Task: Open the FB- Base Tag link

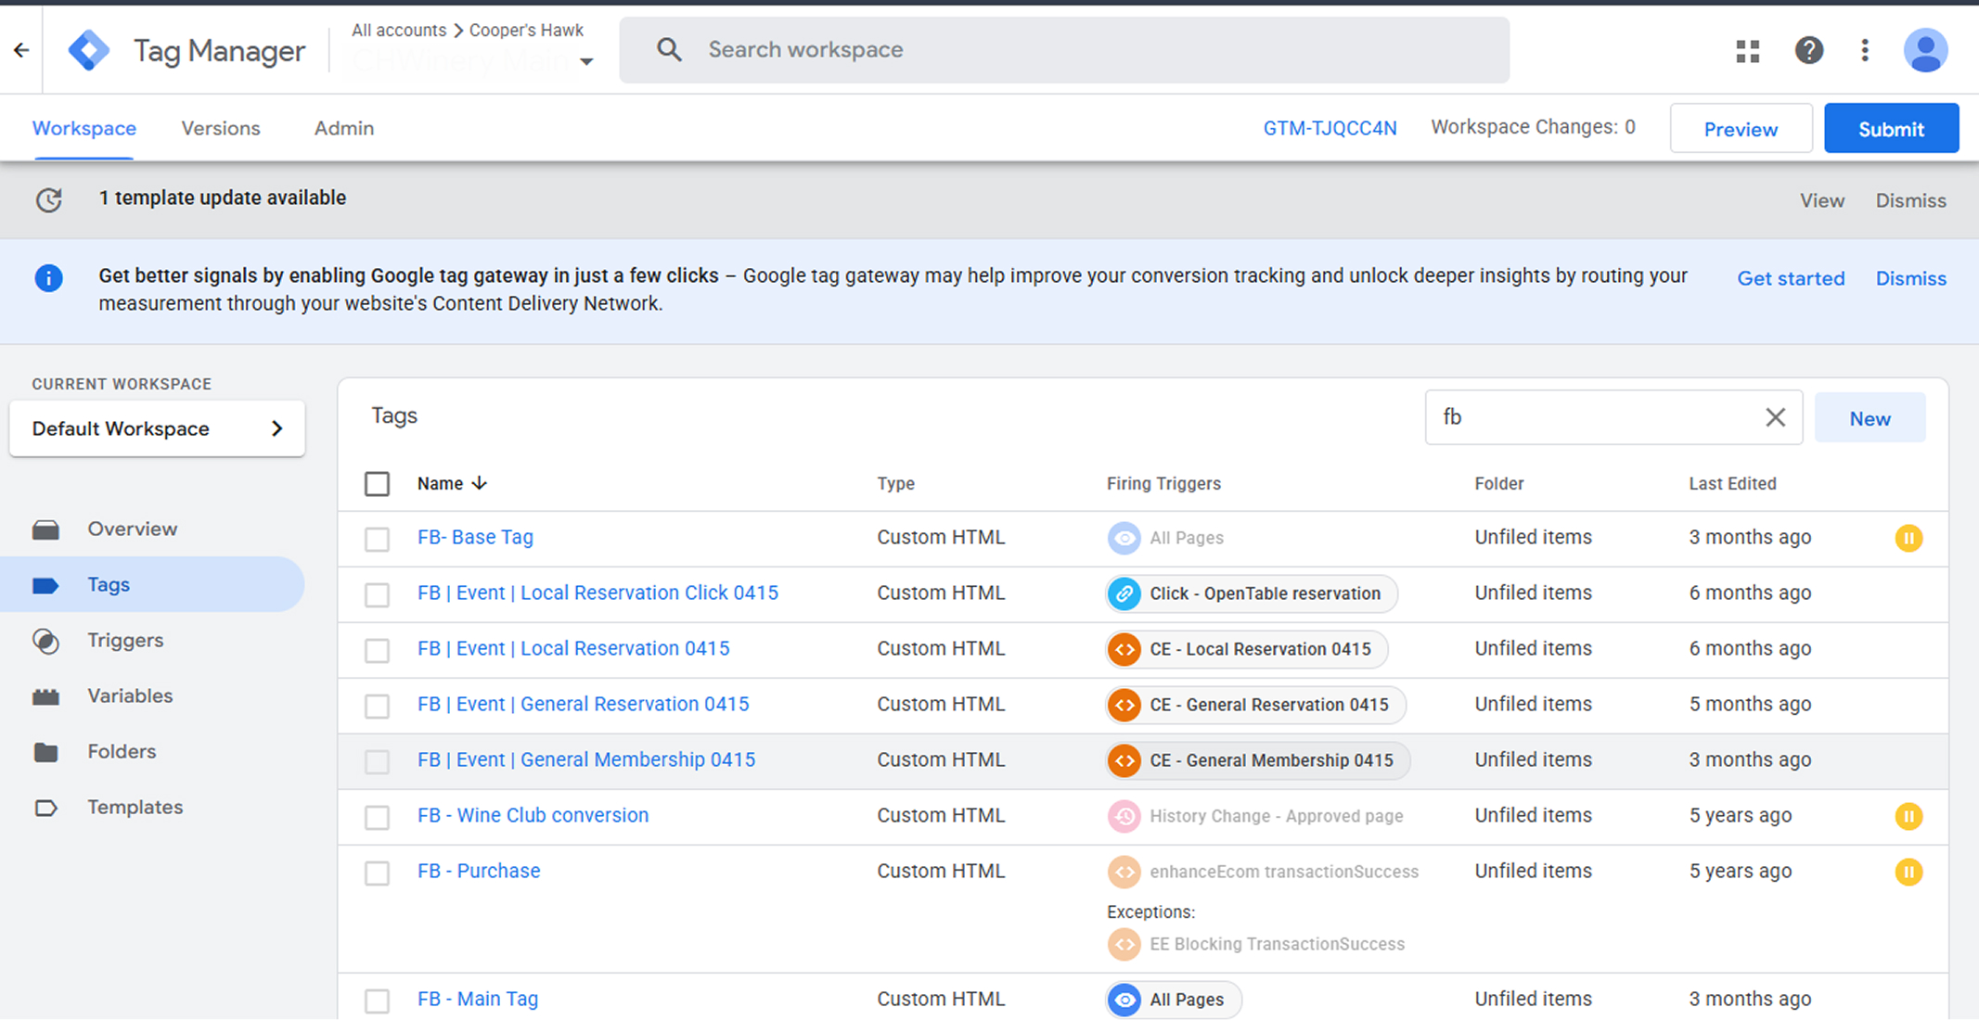Action: (x=475, y=537)
